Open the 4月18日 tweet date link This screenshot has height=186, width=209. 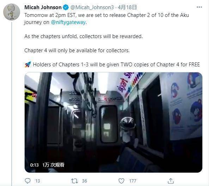click(x=127, y=7)
